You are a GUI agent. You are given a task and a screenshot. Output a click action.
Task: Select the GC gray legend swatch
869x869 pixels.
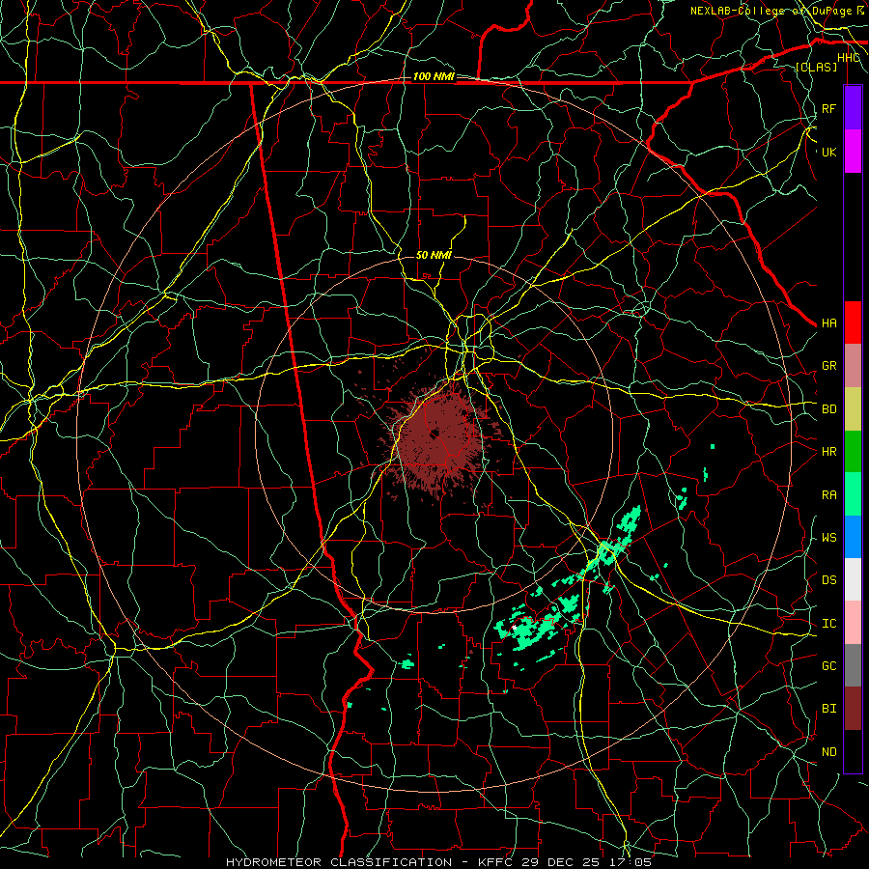[x=853, y=665]
